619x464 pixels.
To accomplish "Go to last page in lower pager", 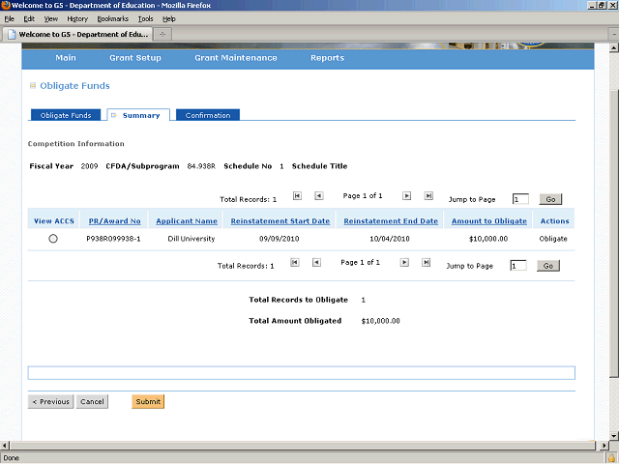I will coord(426,262).
